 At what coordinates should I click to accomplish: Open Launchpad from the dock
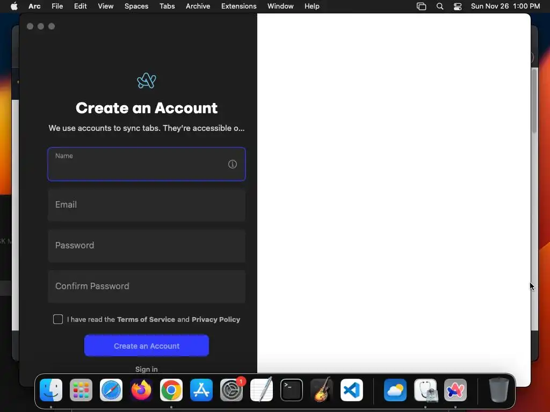(x=81, y=389)
